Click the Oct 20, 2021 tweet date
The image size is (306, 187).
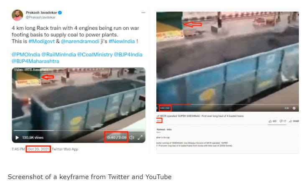tap(38, 149)
